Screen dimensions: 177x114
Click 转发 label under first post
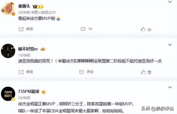(x=30, y=29)
